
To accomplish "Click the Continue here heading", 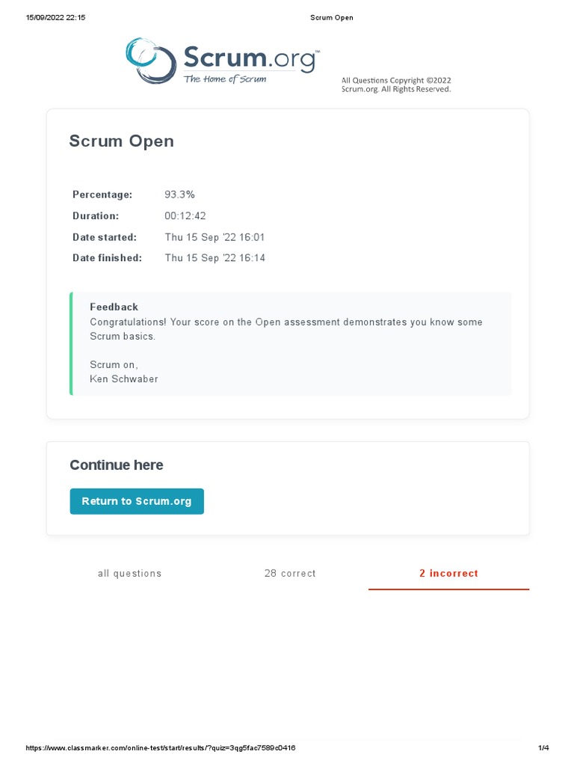I will coord(116,465).
